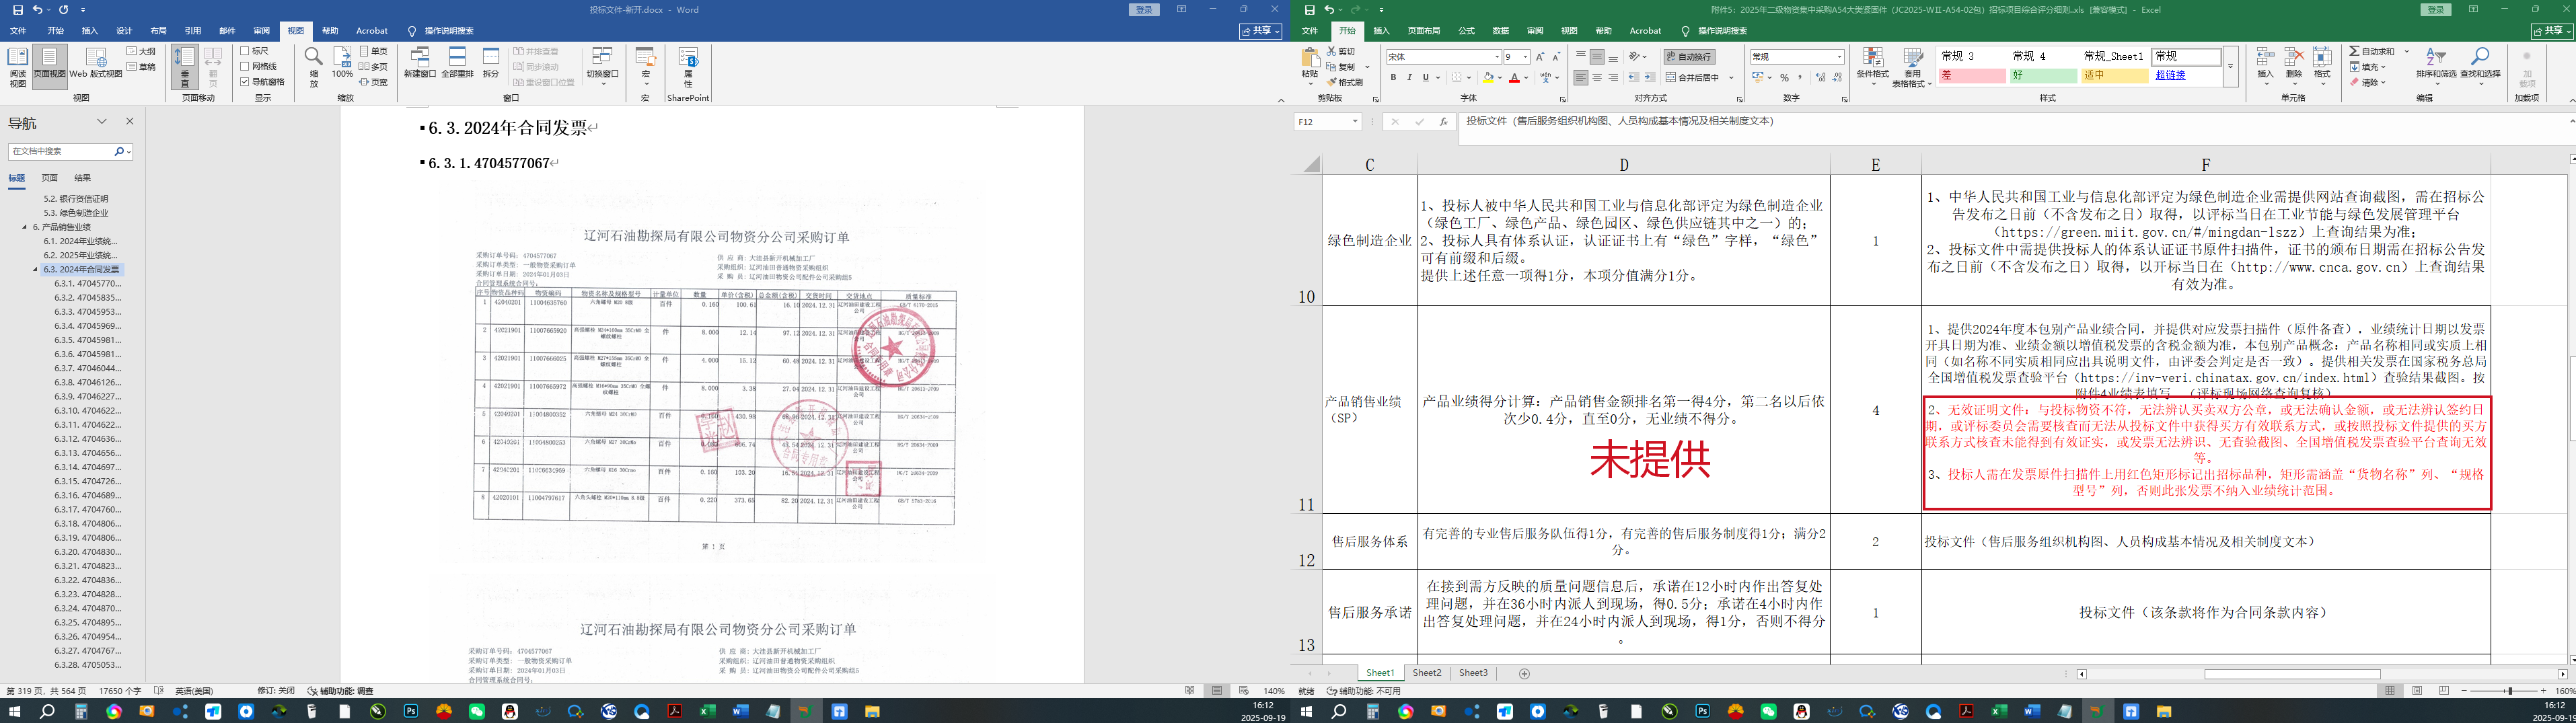
Task: Open the Word 引用 ribbon tab
Action: (x=193, y=31)
